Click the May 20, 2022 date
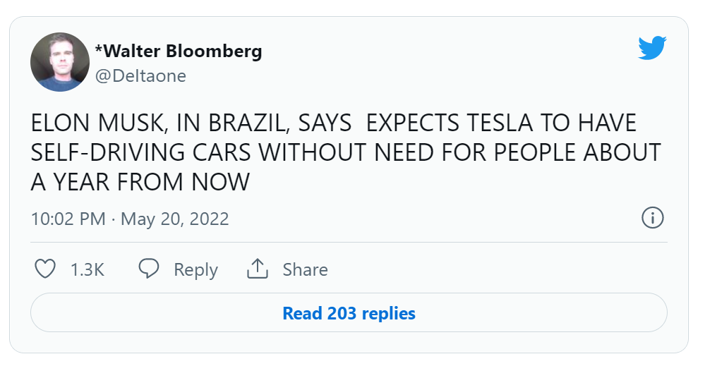The image size is (705, 366). coord(175,219)
